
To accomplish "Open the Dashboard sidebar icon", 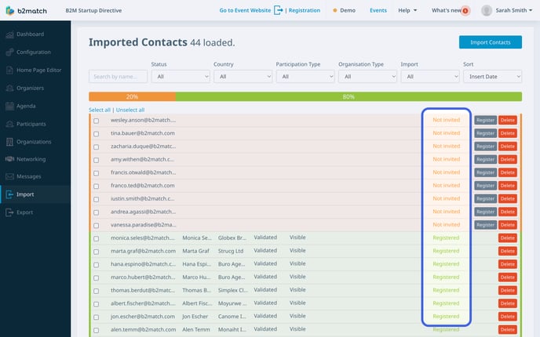I will (x=9, y=34).
